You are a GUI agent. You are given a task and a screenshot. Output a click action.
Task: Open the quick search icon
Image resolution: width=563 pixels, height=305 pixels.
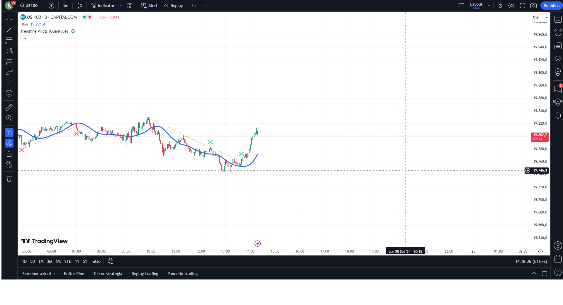point(500,6)
